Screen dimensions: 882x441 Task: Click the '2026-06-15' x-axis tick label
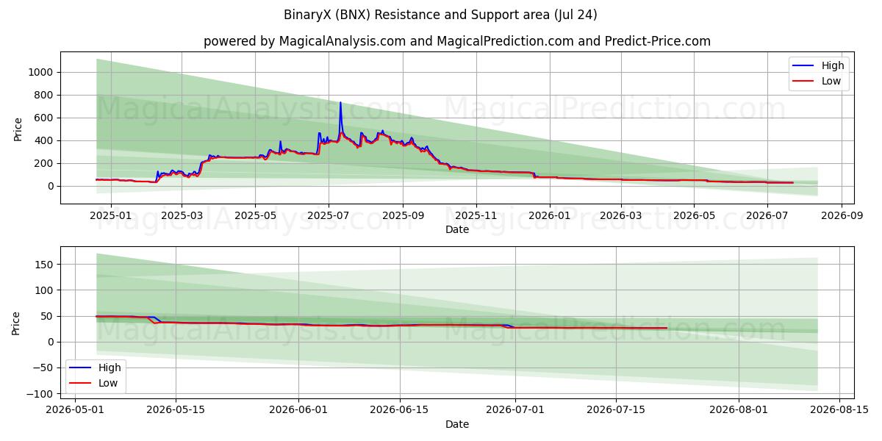click(x=400, y=410)
